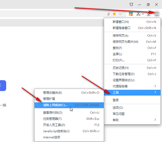162x142 pixels.
Task: Open the hamburger main menu button
Action: point(157,14)
